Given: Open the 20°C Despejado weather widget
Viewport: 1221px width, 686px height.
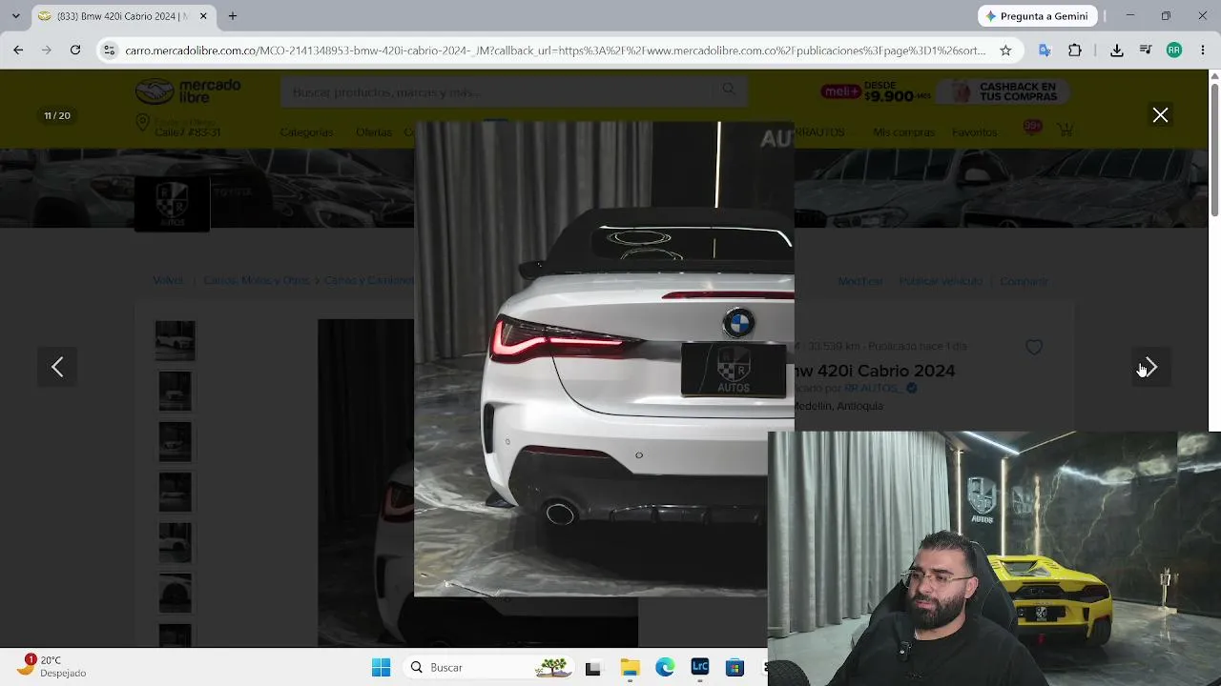Looking at the screenshot, I should [x=52, y=667].
